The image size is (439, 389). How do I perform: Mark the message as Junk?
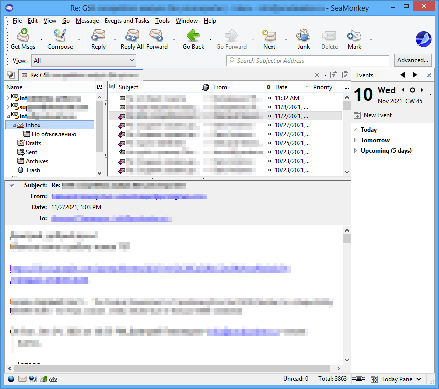click(x=303, y=39)
